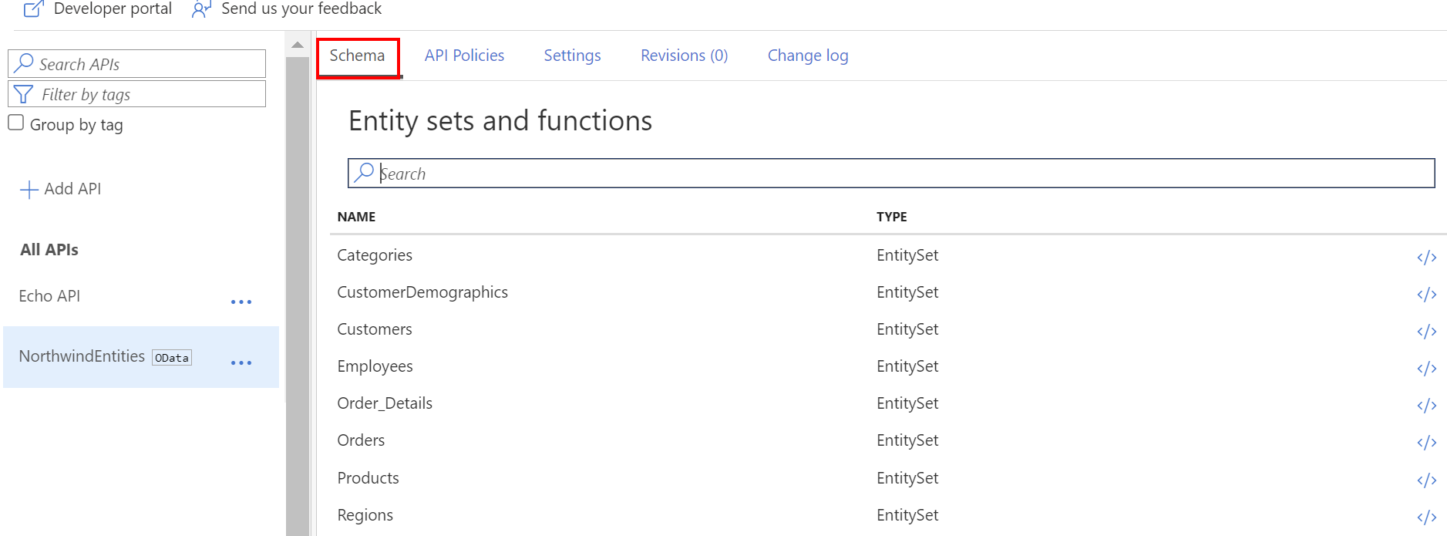
Task: Switch to Revisions (0) tab
Action: 684,56
